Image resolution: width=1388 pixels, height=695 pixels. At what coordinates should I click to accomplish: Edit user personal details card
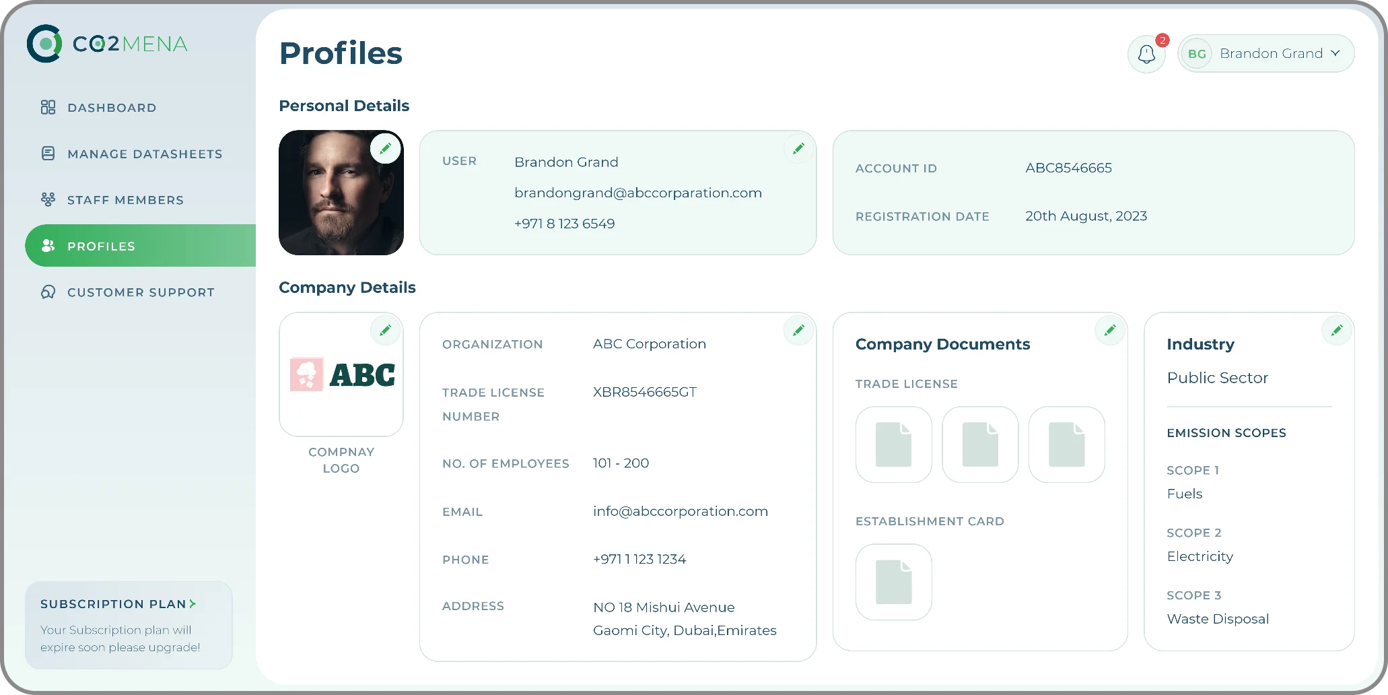pos(798,149)
